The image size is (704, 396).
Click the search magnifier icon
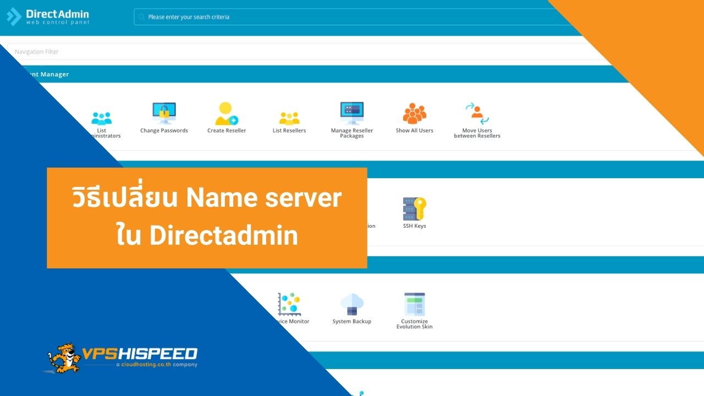[142, 17]
